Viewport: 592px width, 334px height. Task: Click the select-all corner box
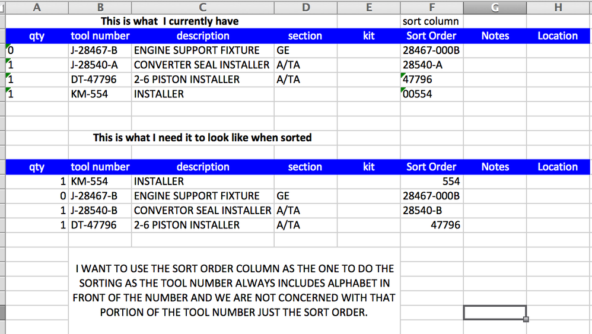[x=2, y=7]
